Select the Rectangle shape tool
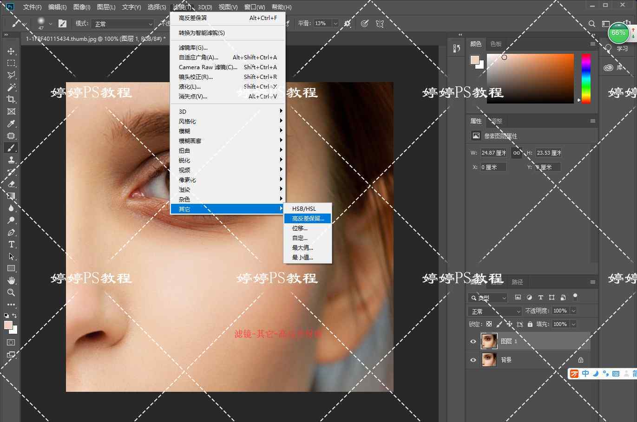637x422 pixels. click(11, 268)
